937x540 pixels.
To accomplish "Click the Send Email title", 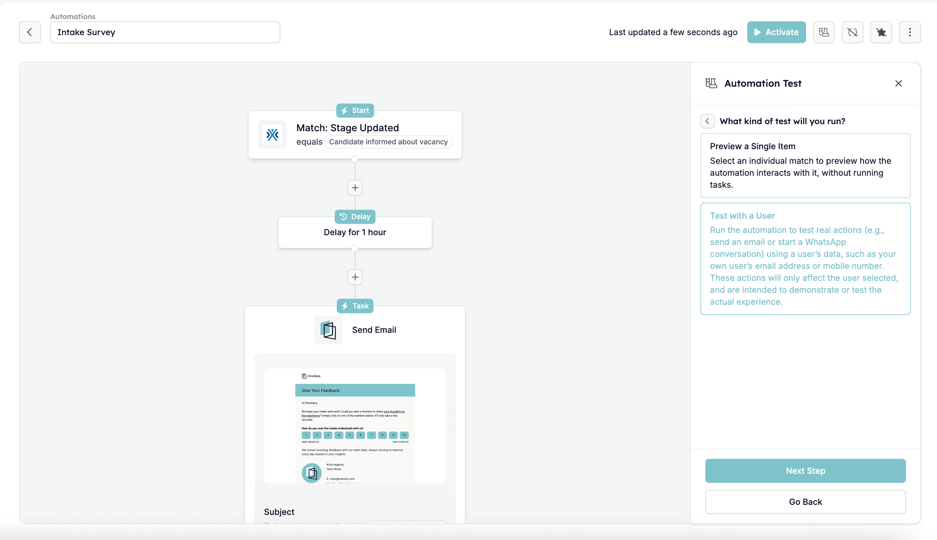I will pyautogui.click(x=374, y=330).
